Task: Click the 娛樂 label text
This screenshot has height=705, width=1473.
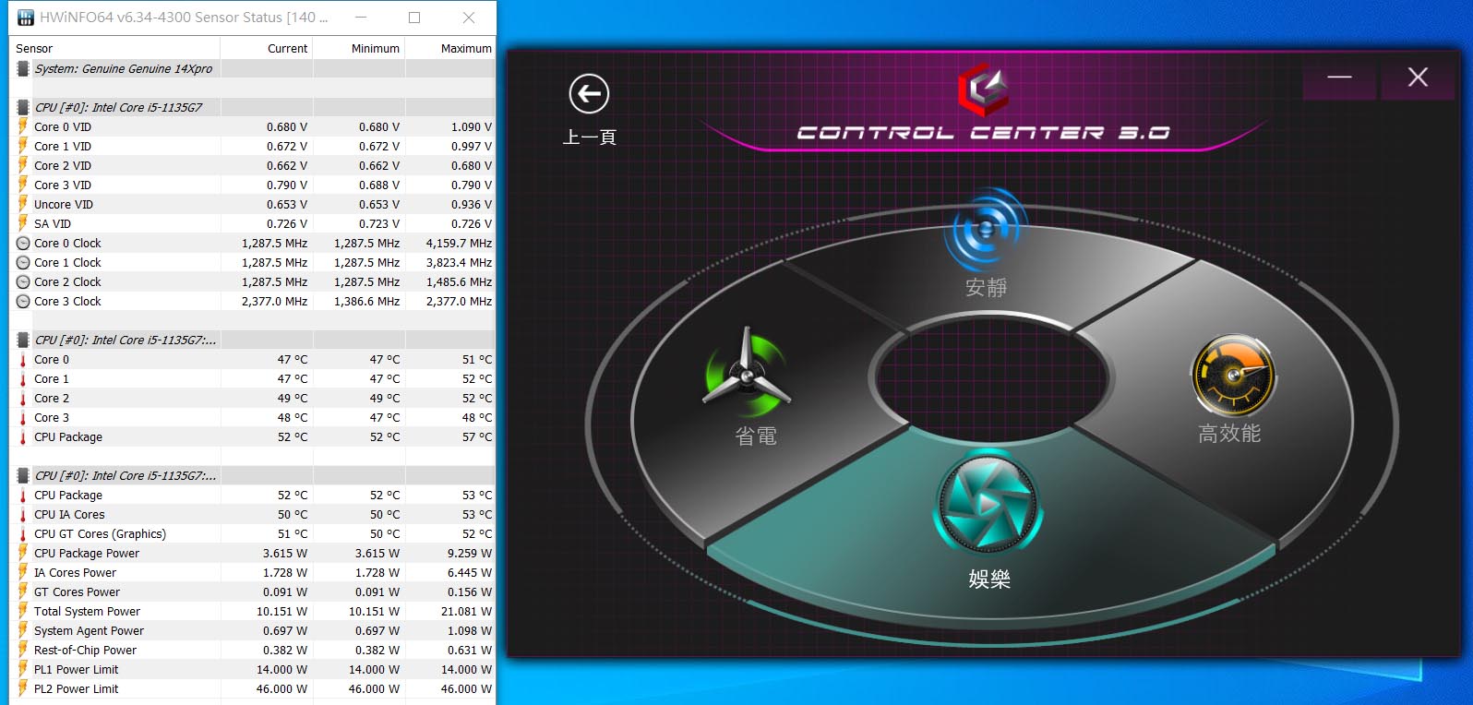Action: (989, 580)
